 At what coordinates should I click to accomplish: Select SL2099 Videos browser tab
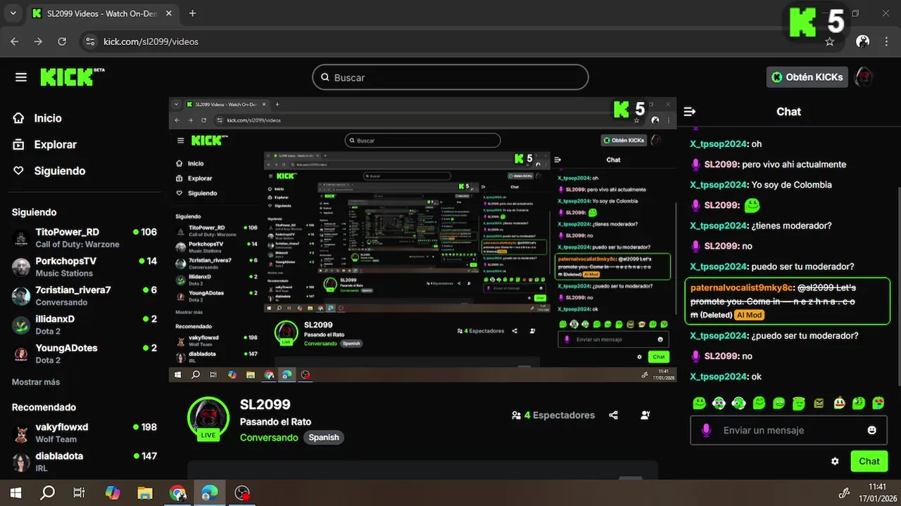click(x=103, y=13)
